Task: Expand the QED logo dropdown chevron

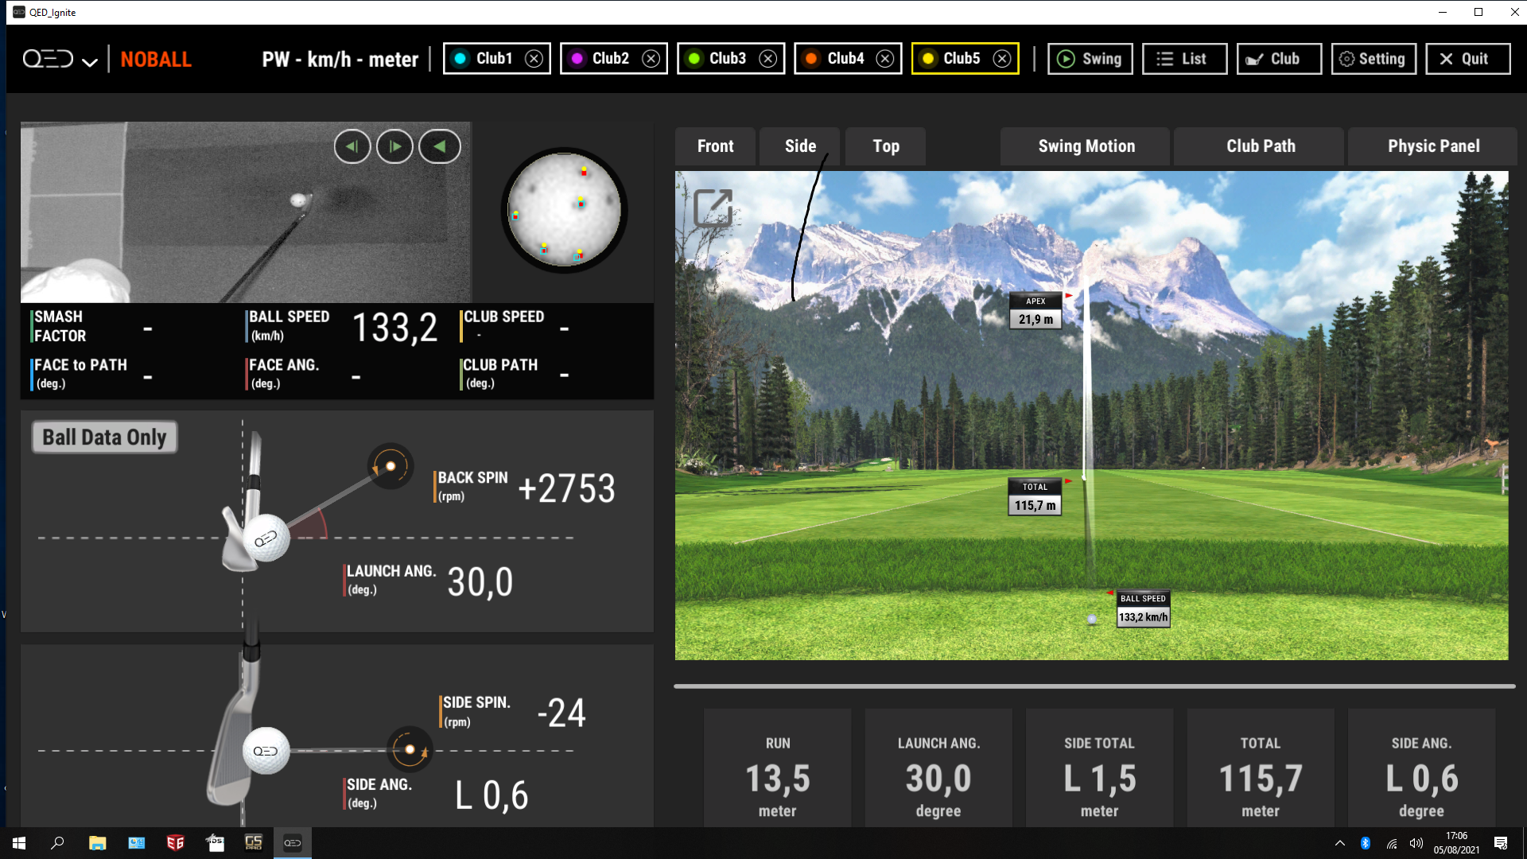Action: point(90,62)
